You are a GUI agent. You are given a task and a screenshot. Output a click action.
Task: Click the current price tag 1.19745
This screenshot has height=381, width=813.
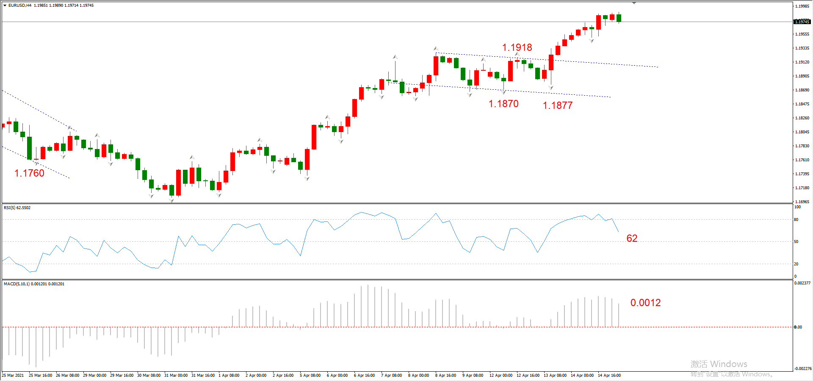[x=802, y=22]
